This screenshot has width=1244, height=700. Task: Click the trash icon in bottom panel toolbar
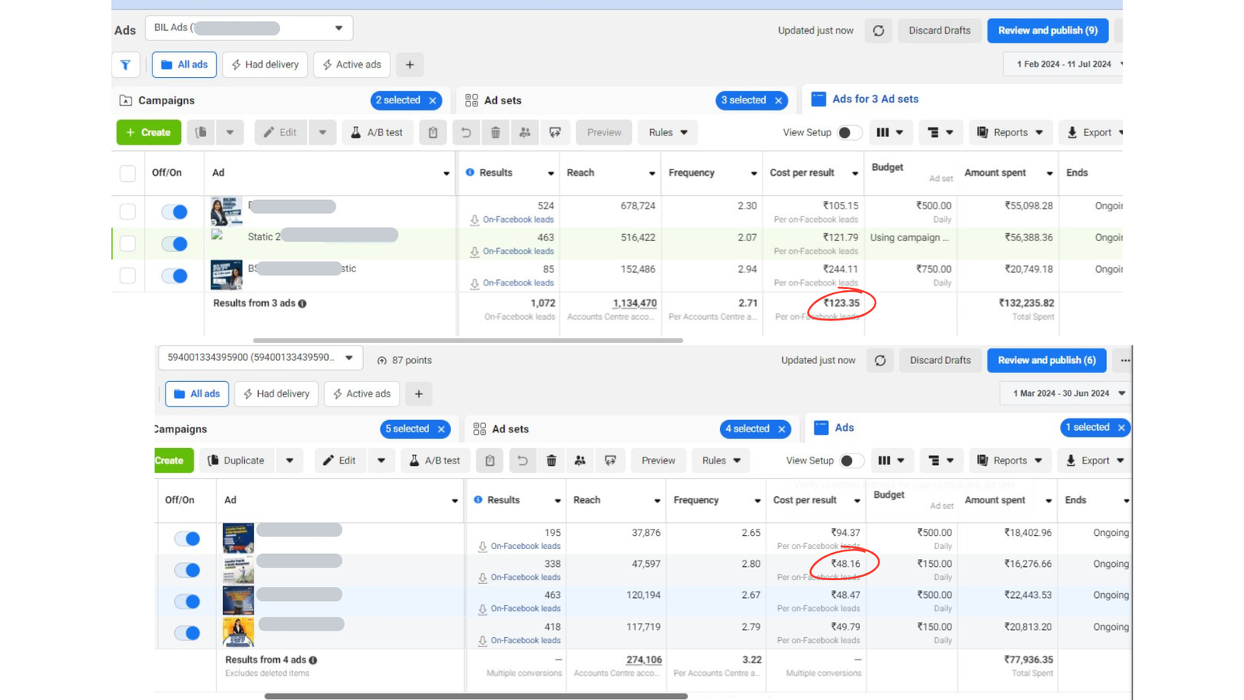coord(551,460)
